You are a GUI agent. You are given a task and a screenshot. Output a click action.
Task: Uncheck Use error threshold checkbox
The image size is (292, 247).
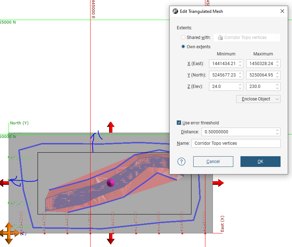(x=179, y=123)
